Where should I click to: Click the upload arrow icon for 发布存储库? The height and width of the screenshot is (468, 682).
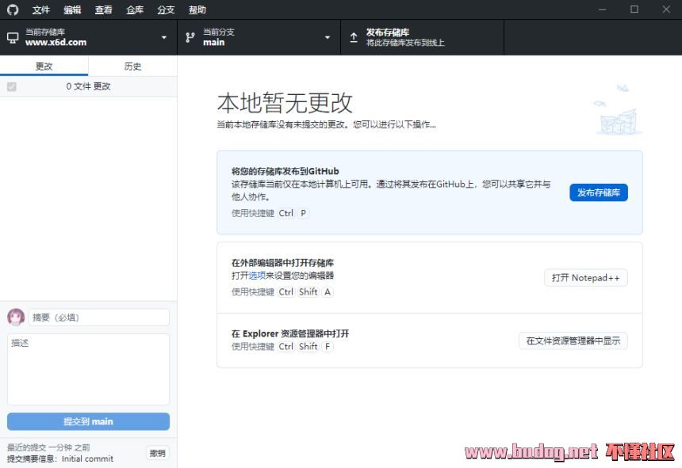(354, 37)
